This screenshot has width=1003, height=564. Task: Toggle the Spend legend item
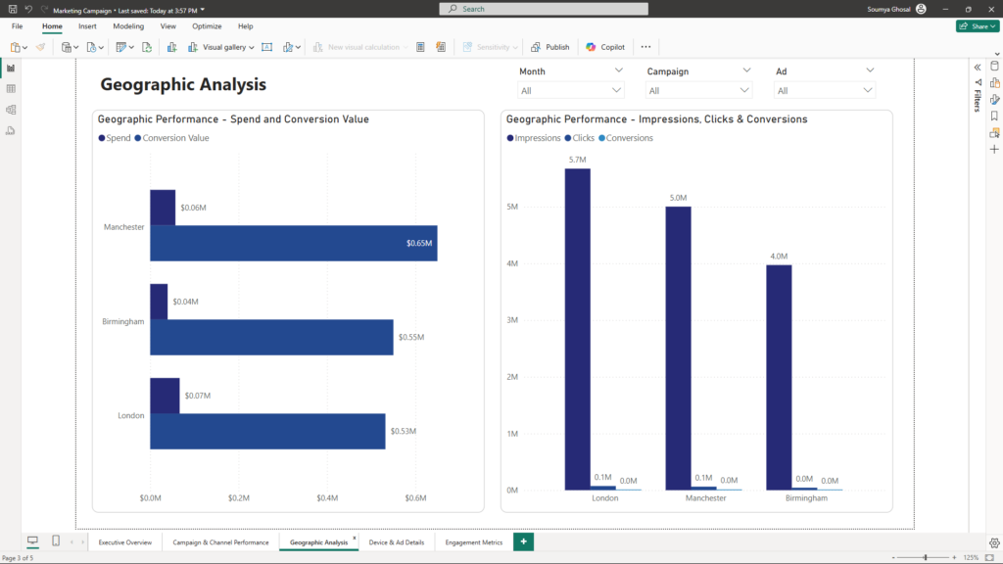115,138
